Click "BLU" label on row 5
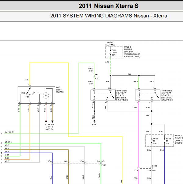This screenshot has height=184, width=183. coord(7,152)
